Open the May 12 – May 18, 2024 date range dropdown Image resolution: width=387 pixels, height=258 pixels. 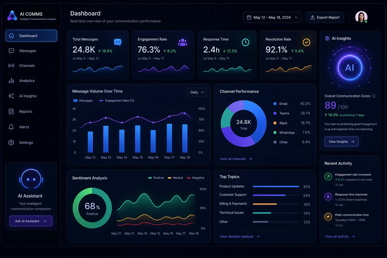click(272, 17)
